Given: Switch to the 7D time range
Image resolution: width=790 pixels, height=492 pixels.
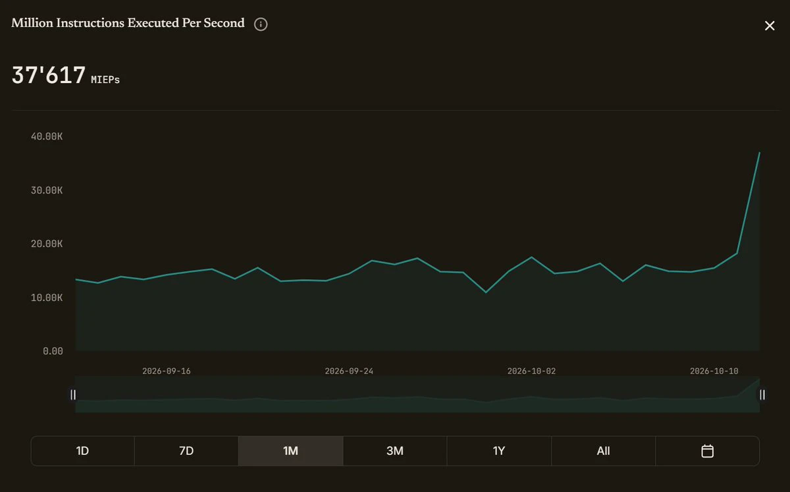Looking at the screenshot, I should point(186,451).
